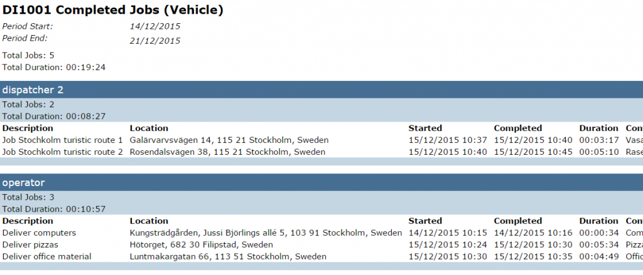Click the Galärvarvsvägen 14 location address
This screenshot has height=275, width=643.
pos(229,140)
